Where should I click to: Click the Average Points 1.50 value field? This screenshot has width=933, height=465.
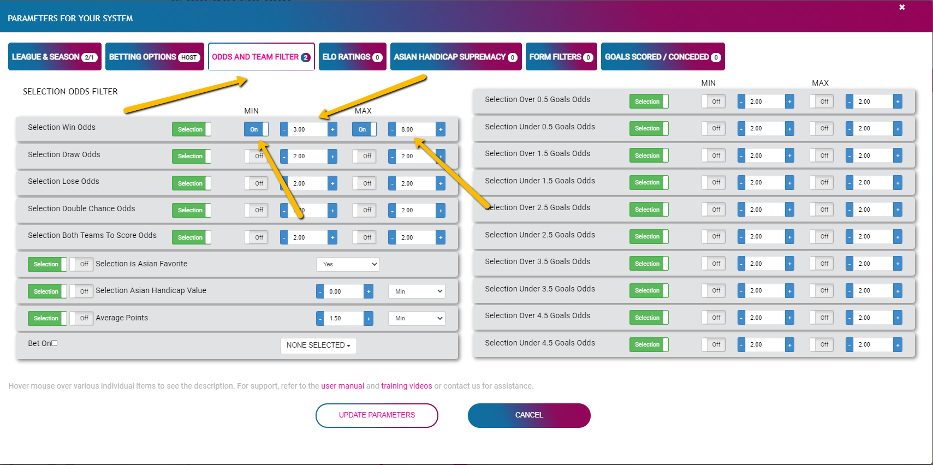(344, 318)
